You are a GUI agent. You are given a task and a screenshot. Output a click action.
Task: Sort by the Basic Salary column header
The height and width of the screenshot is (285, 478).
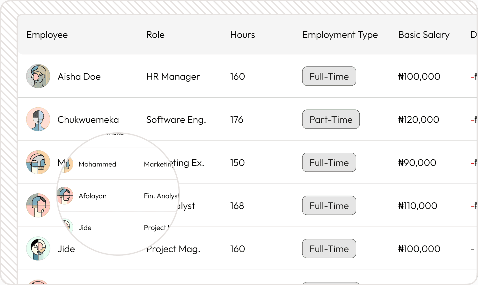pos(423,35)
